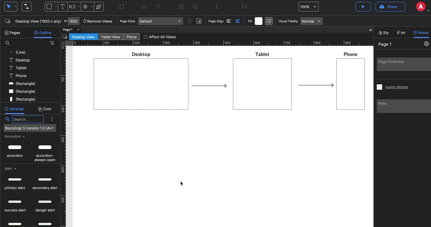
Task: Click the filter icon in the Outline panel
Action: [x=52, y=43]
